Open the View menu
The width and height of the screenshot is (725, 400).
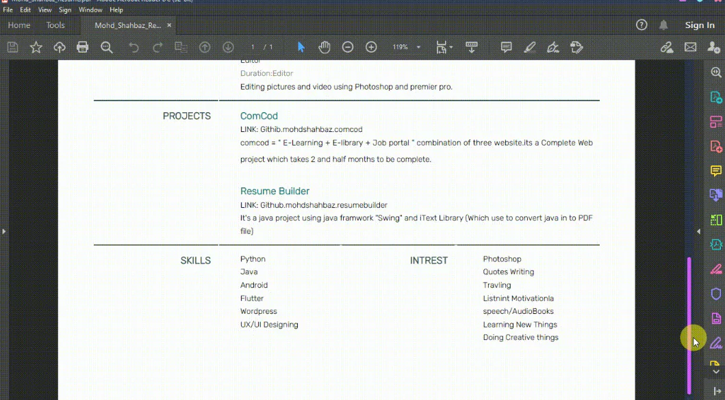45,10
